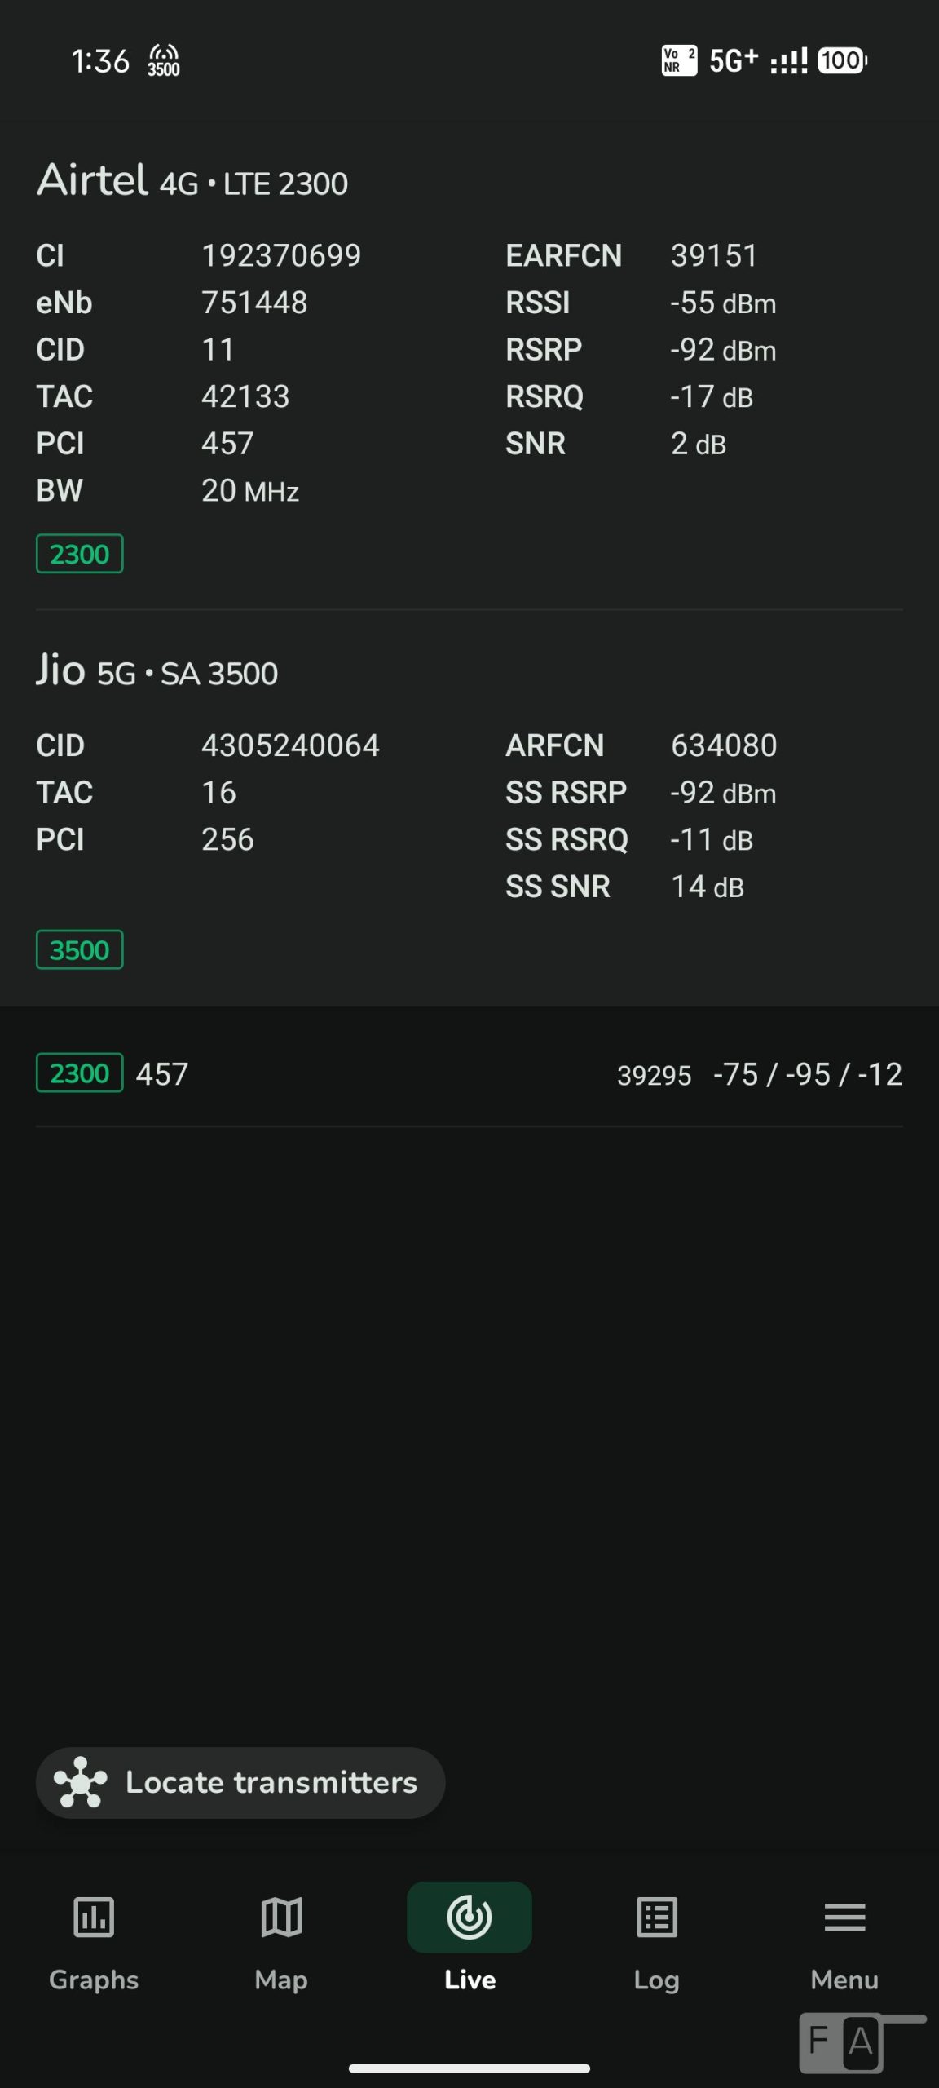
Task: Tap the 3500 band status icon
Action: [x=164, y=60]
